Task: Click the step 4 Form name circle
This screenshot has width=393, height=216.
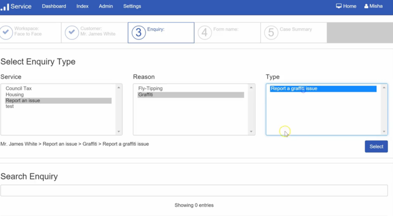Action: (x=205, y=33)
